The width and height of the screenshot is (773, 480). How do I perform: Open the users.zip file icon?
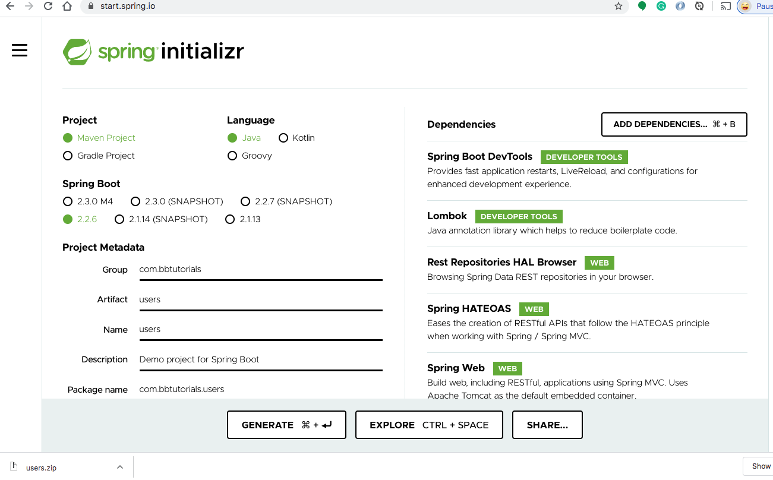[14, 467]
